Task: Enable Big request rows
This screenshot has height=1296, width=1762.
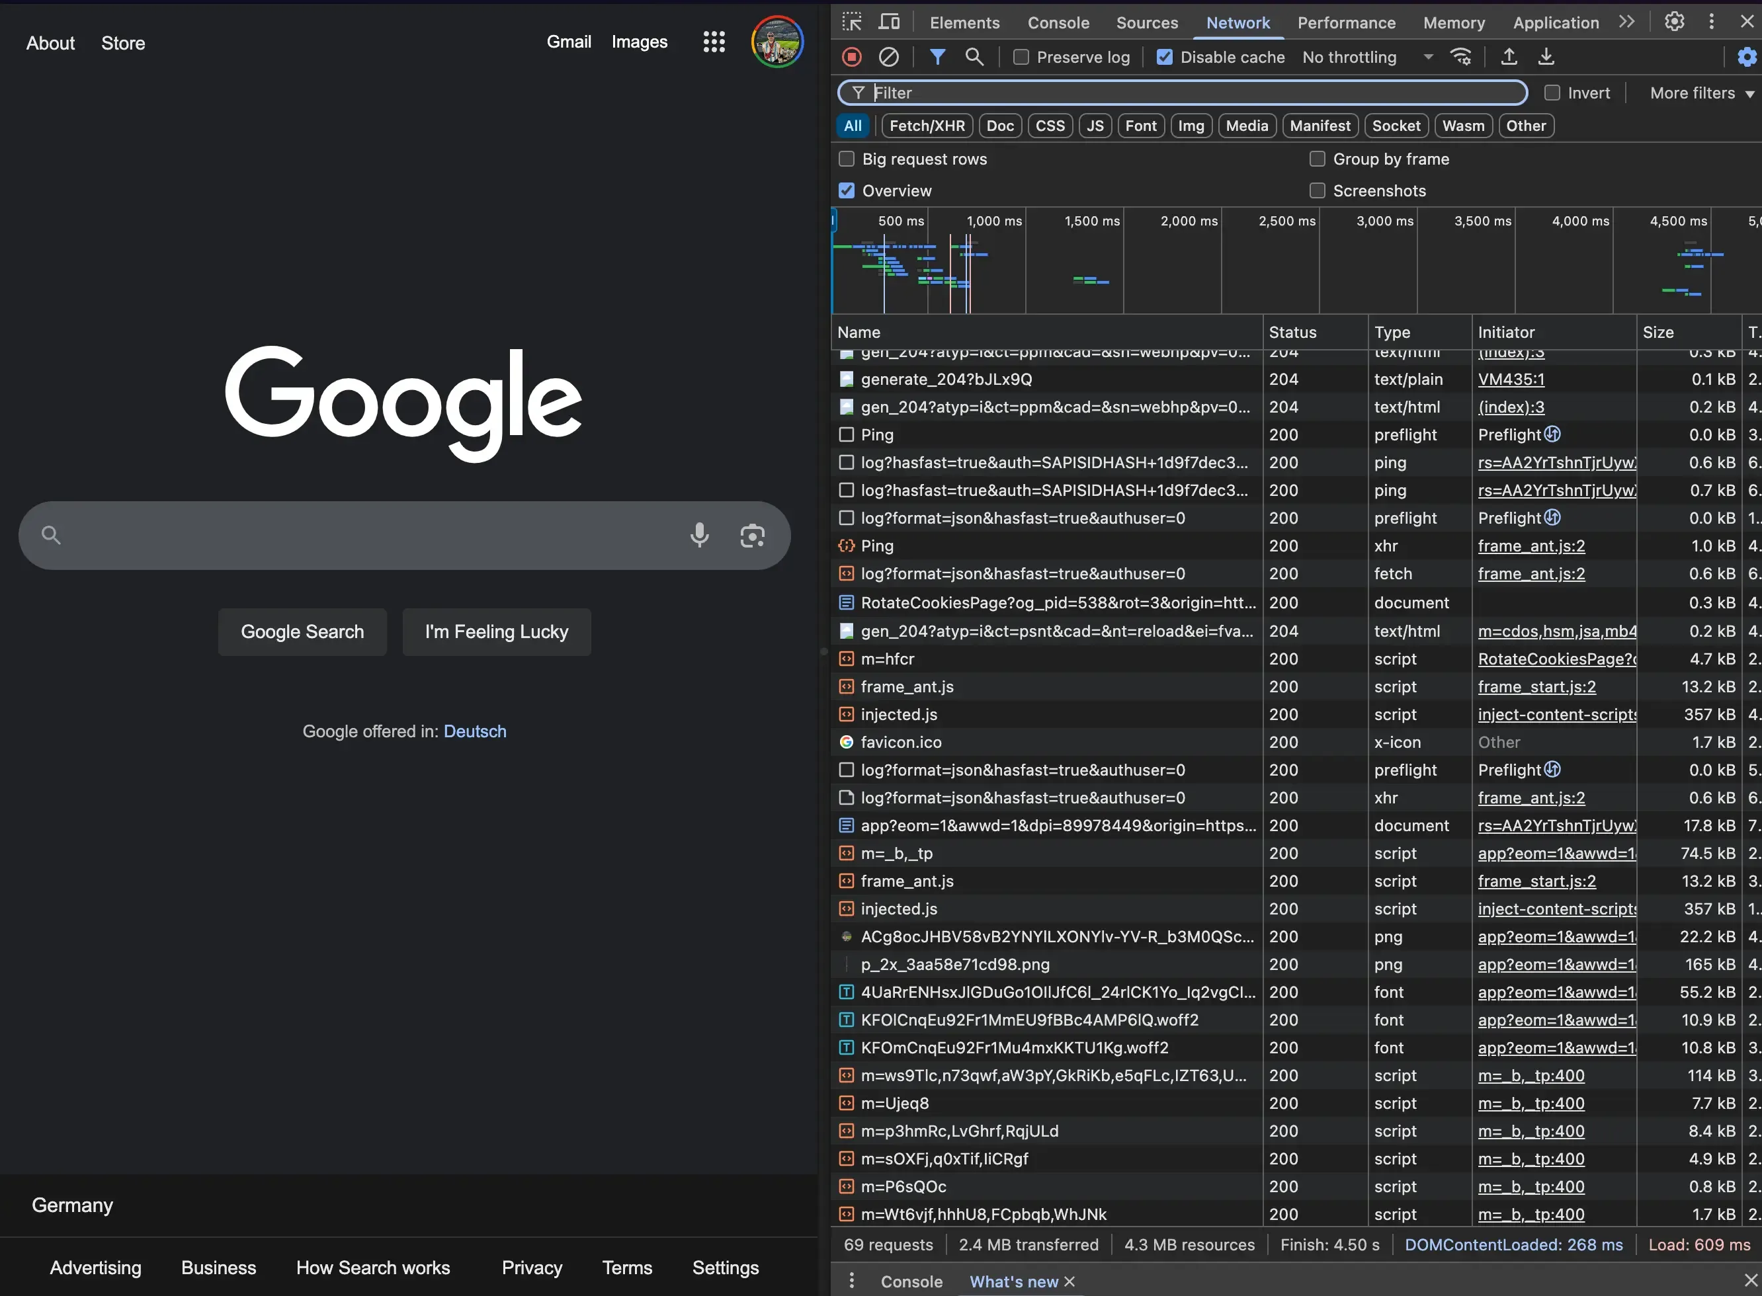Action: click(x=847, y=159)
